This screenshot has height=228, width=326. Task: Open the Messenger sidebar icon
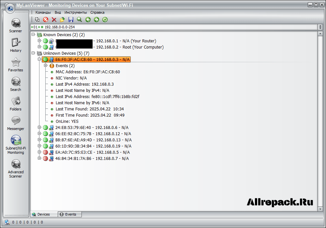tap(16, 123)
